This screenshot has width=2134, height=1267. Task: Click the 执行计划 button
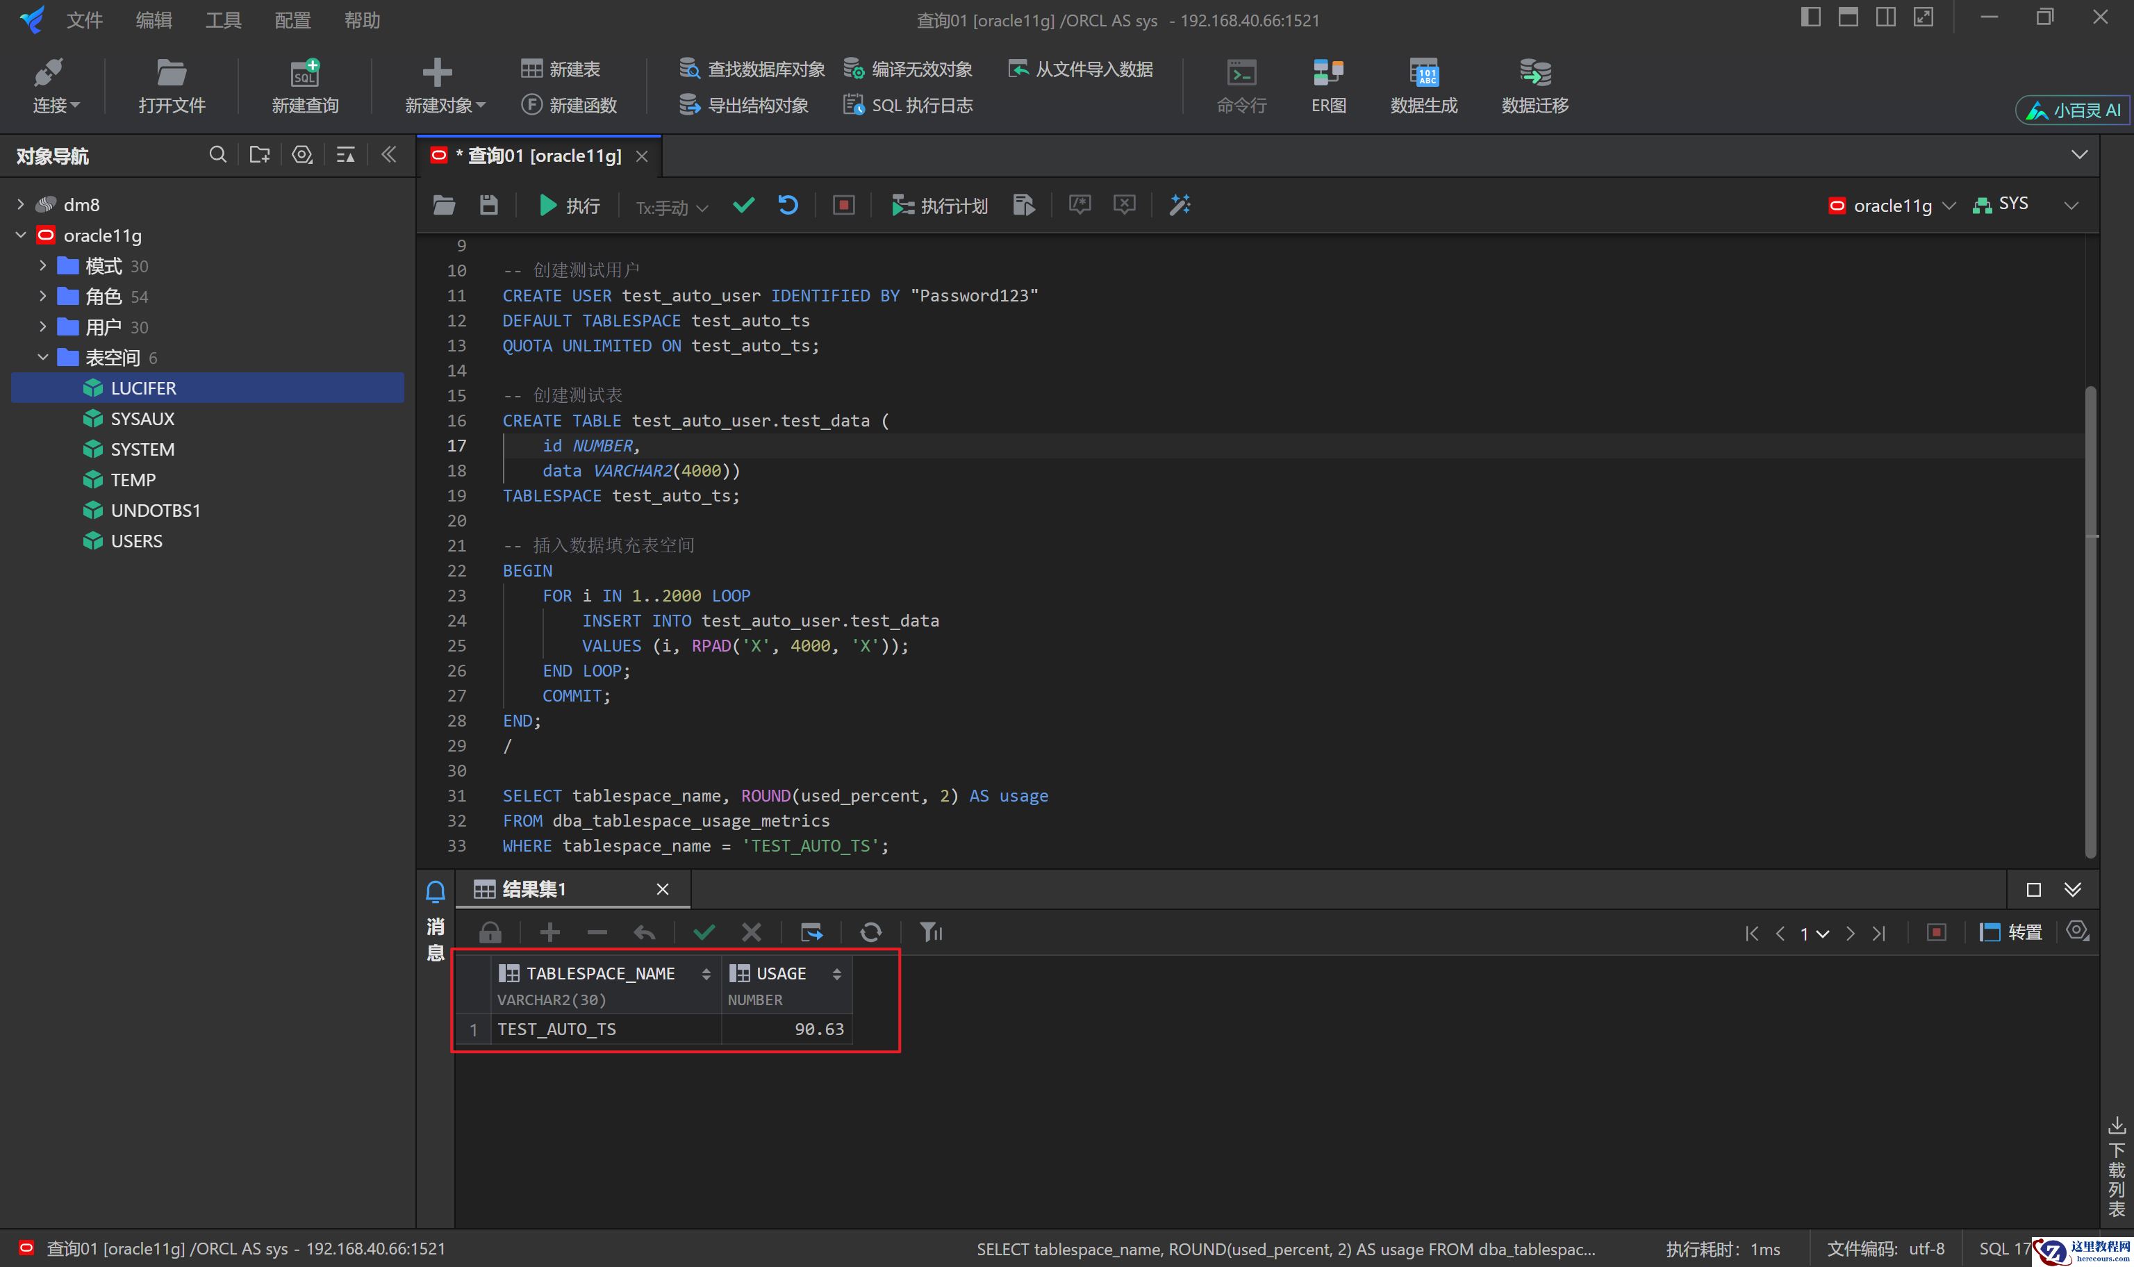tap(940, 206)
